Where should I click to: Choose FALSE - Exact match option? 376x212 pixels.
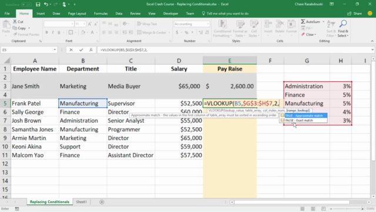[x=303, y=120]
